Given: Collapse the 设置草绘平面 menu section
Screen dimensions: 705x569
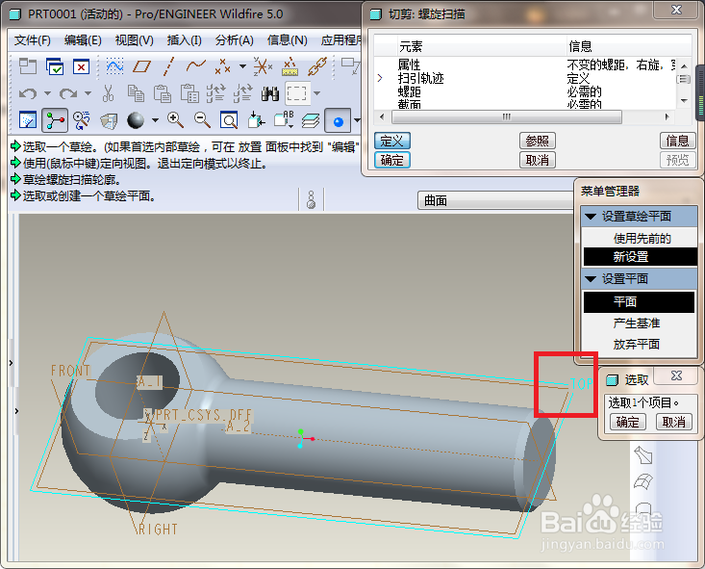Looking at the screenshot, I should 591,217.
